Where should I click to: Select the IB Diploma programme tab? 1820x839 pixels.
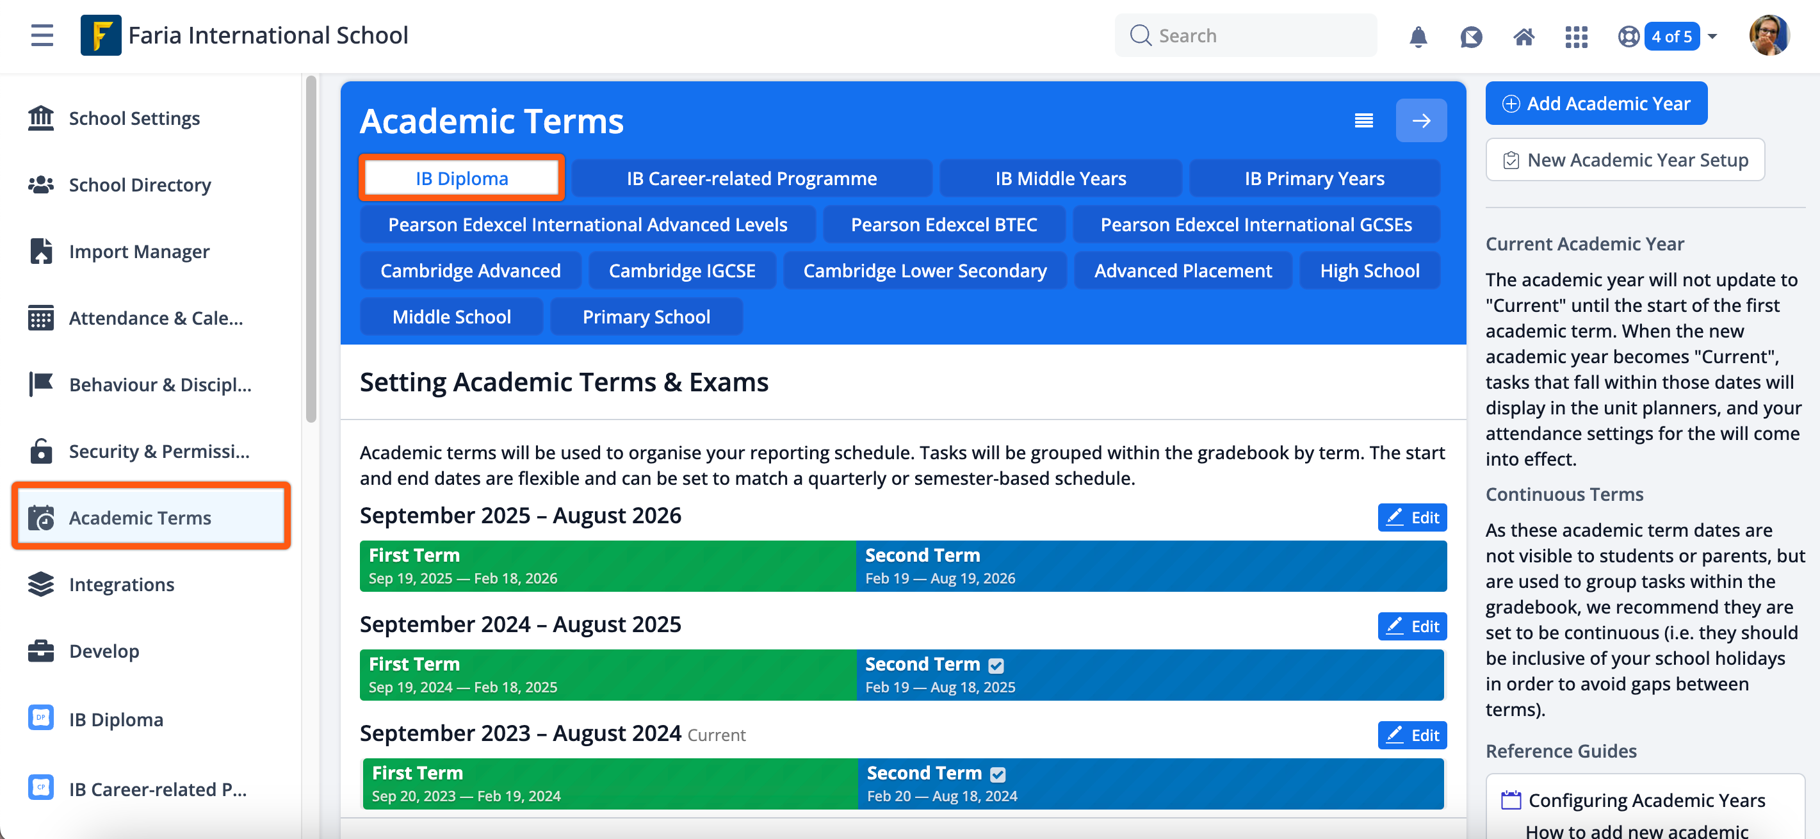click(461, 178)
